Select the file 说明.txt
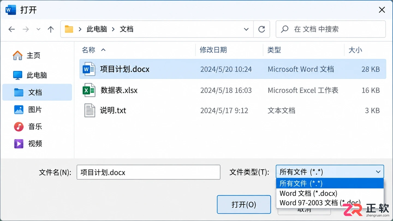Image resolution: width=393 pixels, height=221 pixels. click(233, 111)
